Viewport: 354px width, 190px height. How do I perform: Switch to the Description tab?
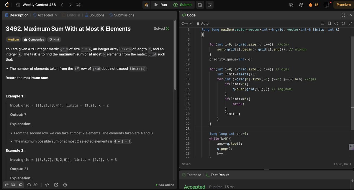click(x=17, y=15)
